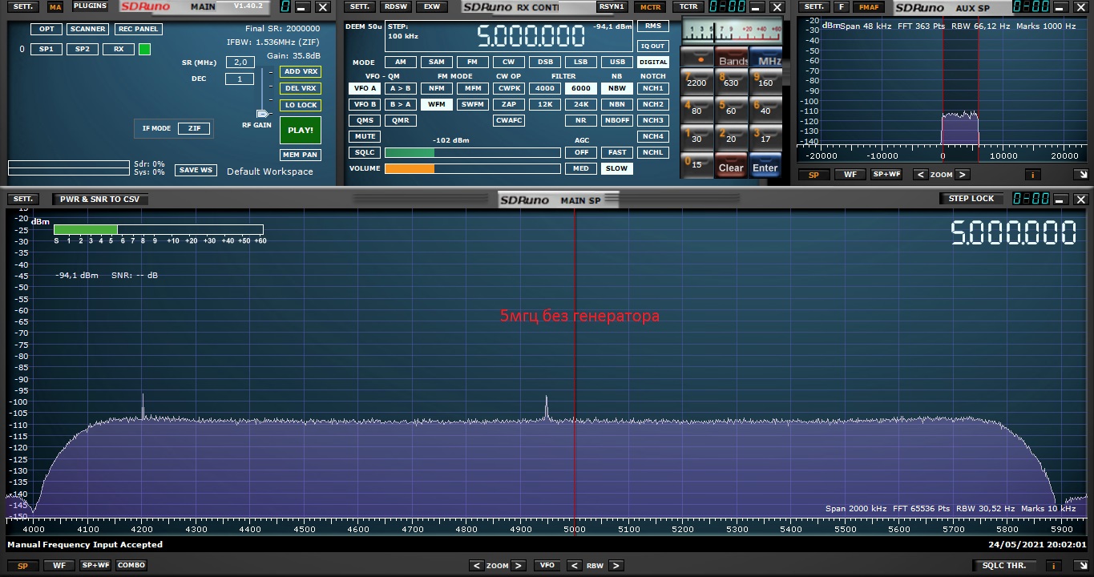Image resolution: width=1094 pixels, height=577 pixels.
Task: Decrease RBW with the '<' arrow
Action: [574, 565]
